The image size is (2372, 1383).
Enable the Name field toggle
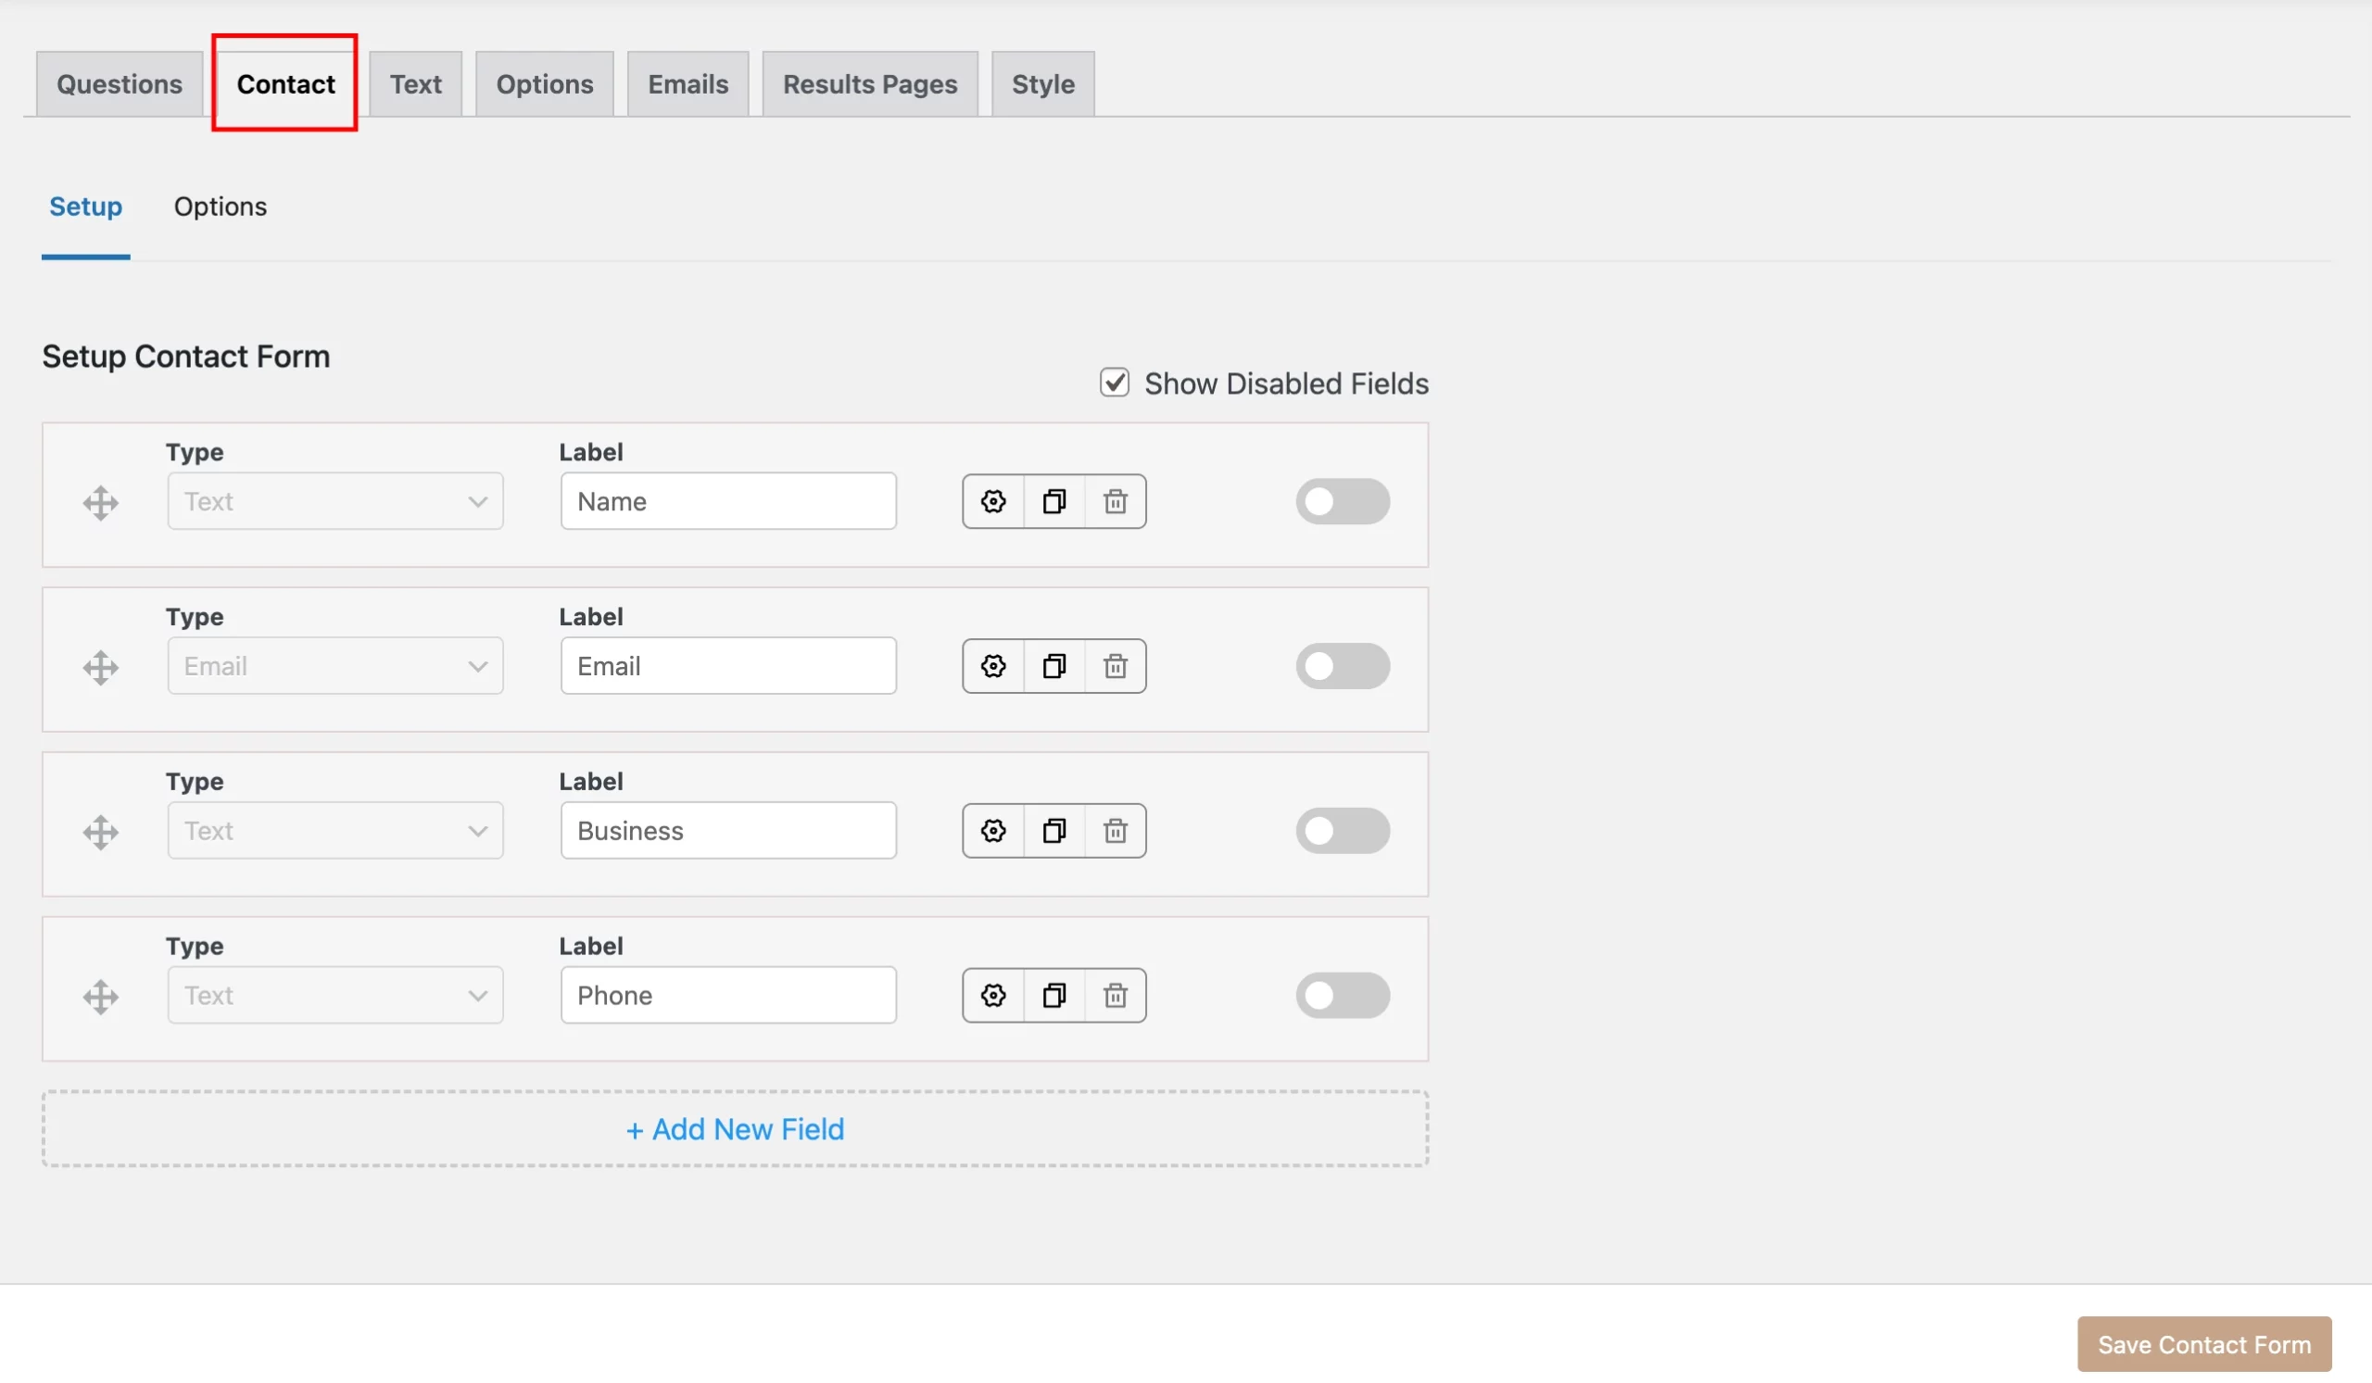click(x=1343, y=501)
